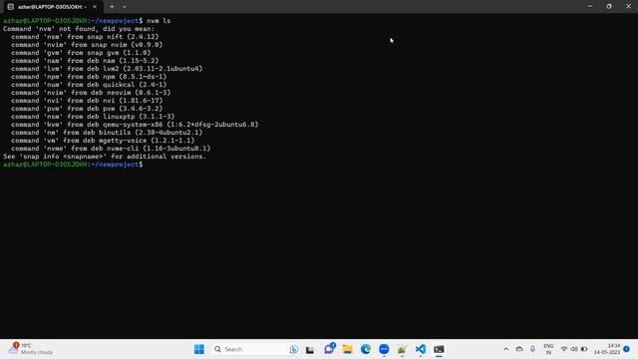Click line "command 'nvi' from deb nvi"
Screen dimensions: 638x359
click(87, 101)
